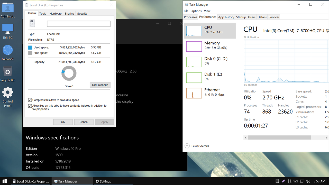Screen dimensions: 329x185
Task: Switch to the Hardware tab
Action: pyautogui.click(x=56, y=14)
